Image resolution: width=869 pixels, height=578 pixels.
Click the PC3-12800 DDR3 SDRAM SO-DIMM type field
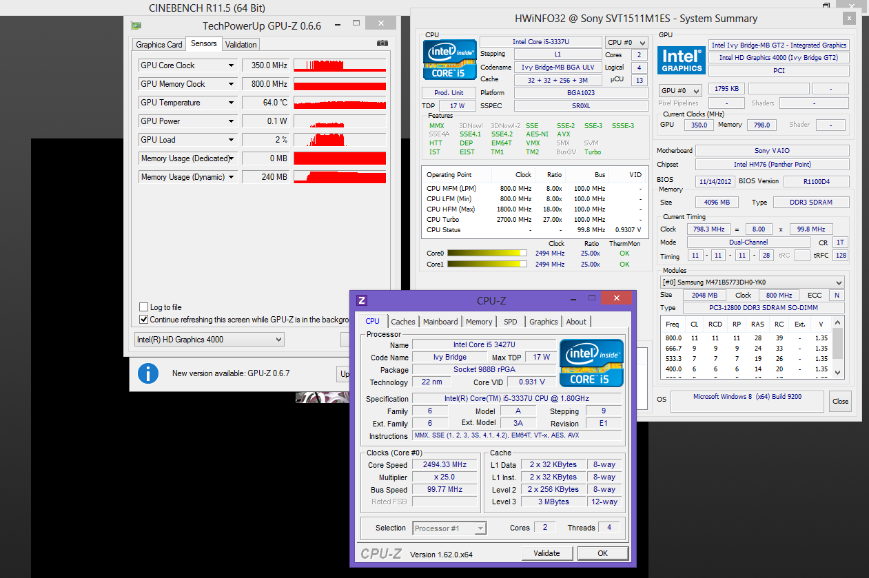pyautogui.click(x=763, y=308)
